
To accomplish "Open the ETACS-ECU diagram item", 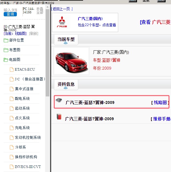I will (x=25, y=69).
